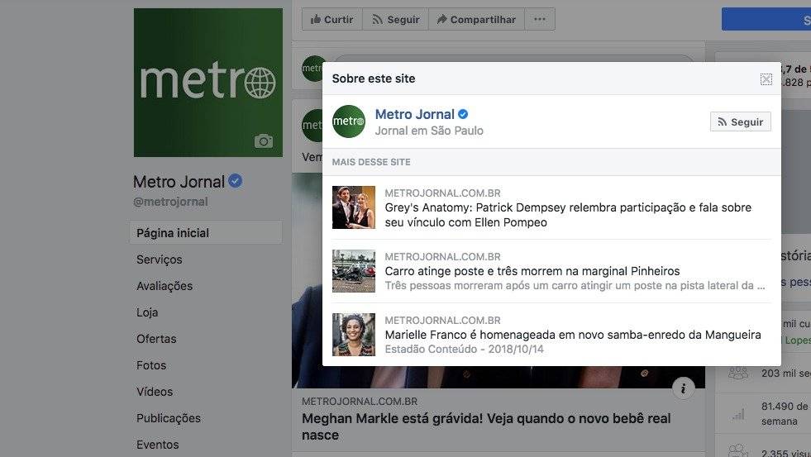
Task: Click camera icon on profile picture
Action: tap(263, 140)
